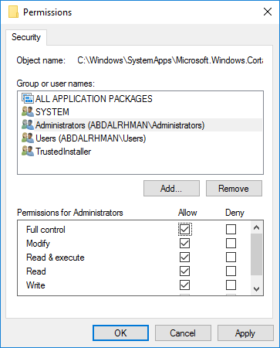Confirm changes with the OK button
The image size is (280, 348).
pos(120,333)
